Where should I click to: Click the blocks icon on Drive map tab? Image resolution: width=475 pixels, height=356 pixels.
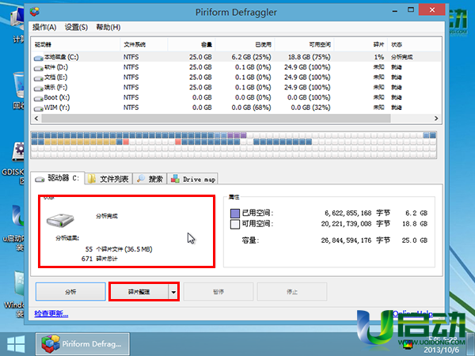(175, 179)
